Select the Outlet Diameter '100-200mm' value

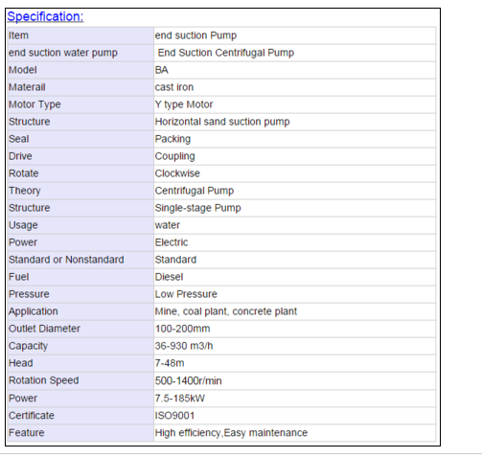pos(182,329)
